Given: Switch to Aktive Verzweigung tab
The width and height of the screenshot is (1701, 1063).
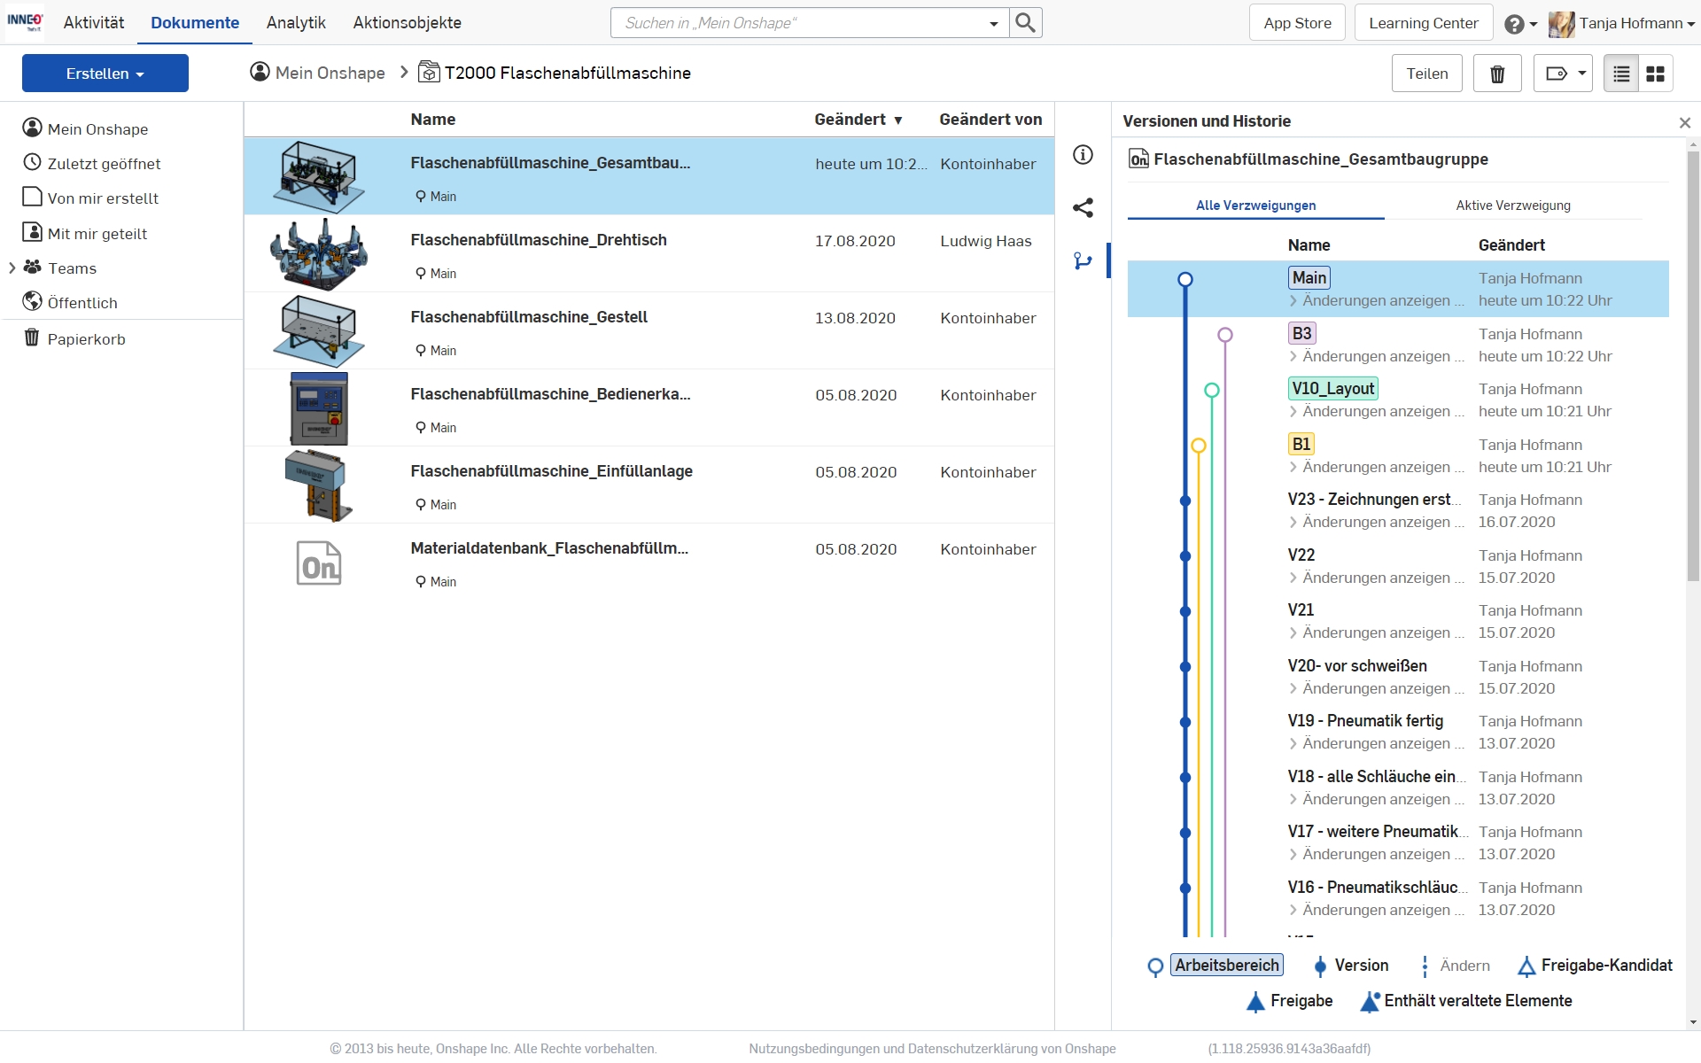Looking at the screenshot, I should pyautogui.click(x=1512, y=206).
